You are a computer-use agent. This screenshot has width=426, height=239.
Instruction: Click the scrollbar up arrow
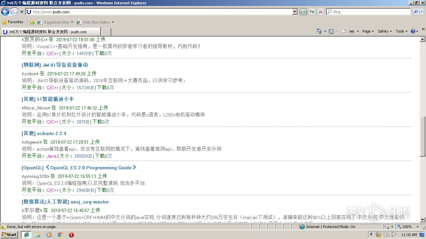423,40
